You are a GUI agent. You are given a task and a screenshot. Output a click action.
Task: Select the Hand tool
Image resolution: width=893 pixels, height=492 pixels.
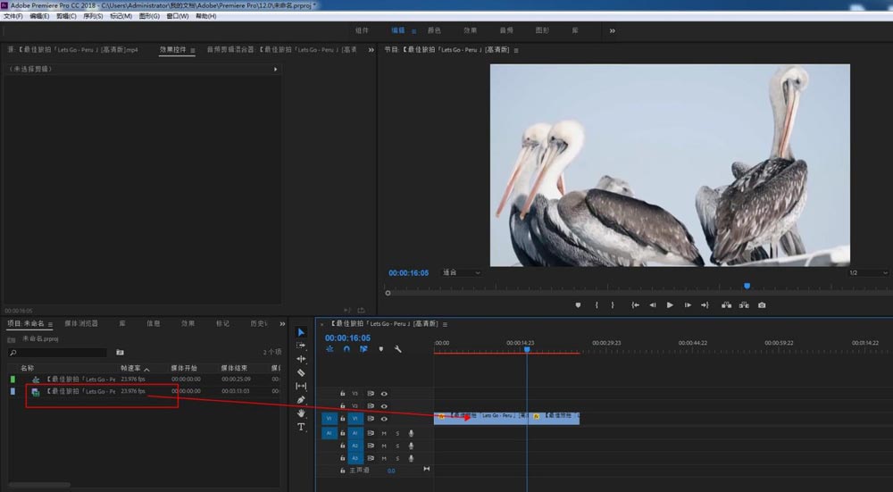click(301, 413)
